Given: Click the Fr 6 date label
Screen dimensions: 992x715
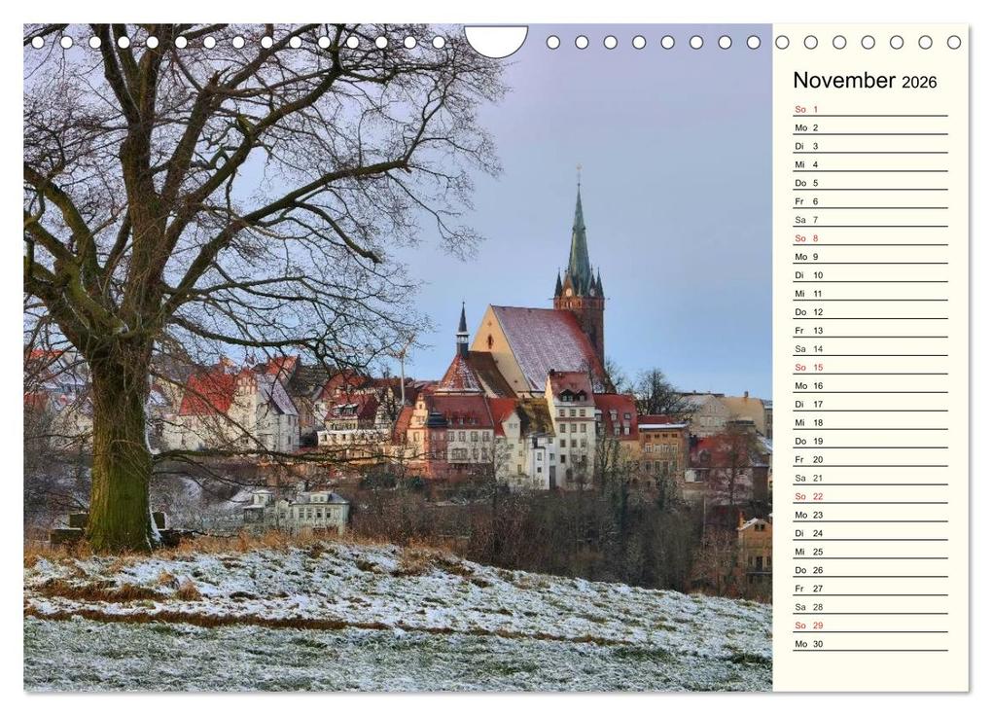Looking at the screenshot, I should (807, 201).
